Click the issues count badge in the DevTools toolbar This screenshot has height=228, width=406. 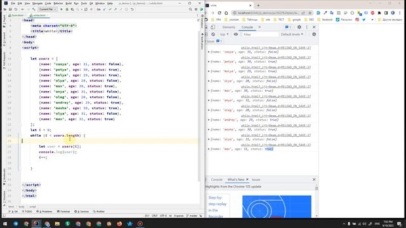pyautogui.click(x=288, y=27)
